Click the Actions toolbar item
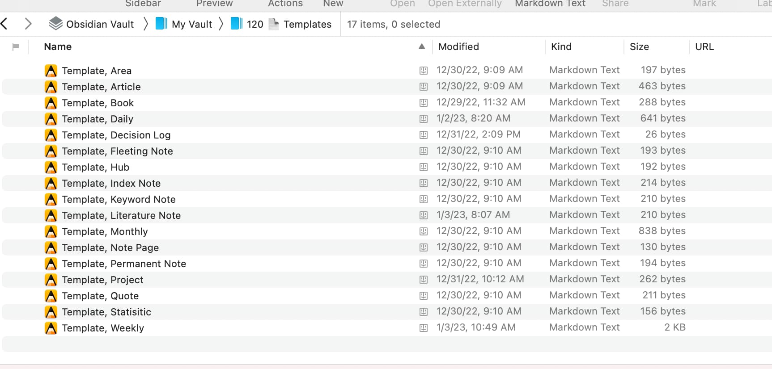Screen dimensions: 772x369 point(285,4)
